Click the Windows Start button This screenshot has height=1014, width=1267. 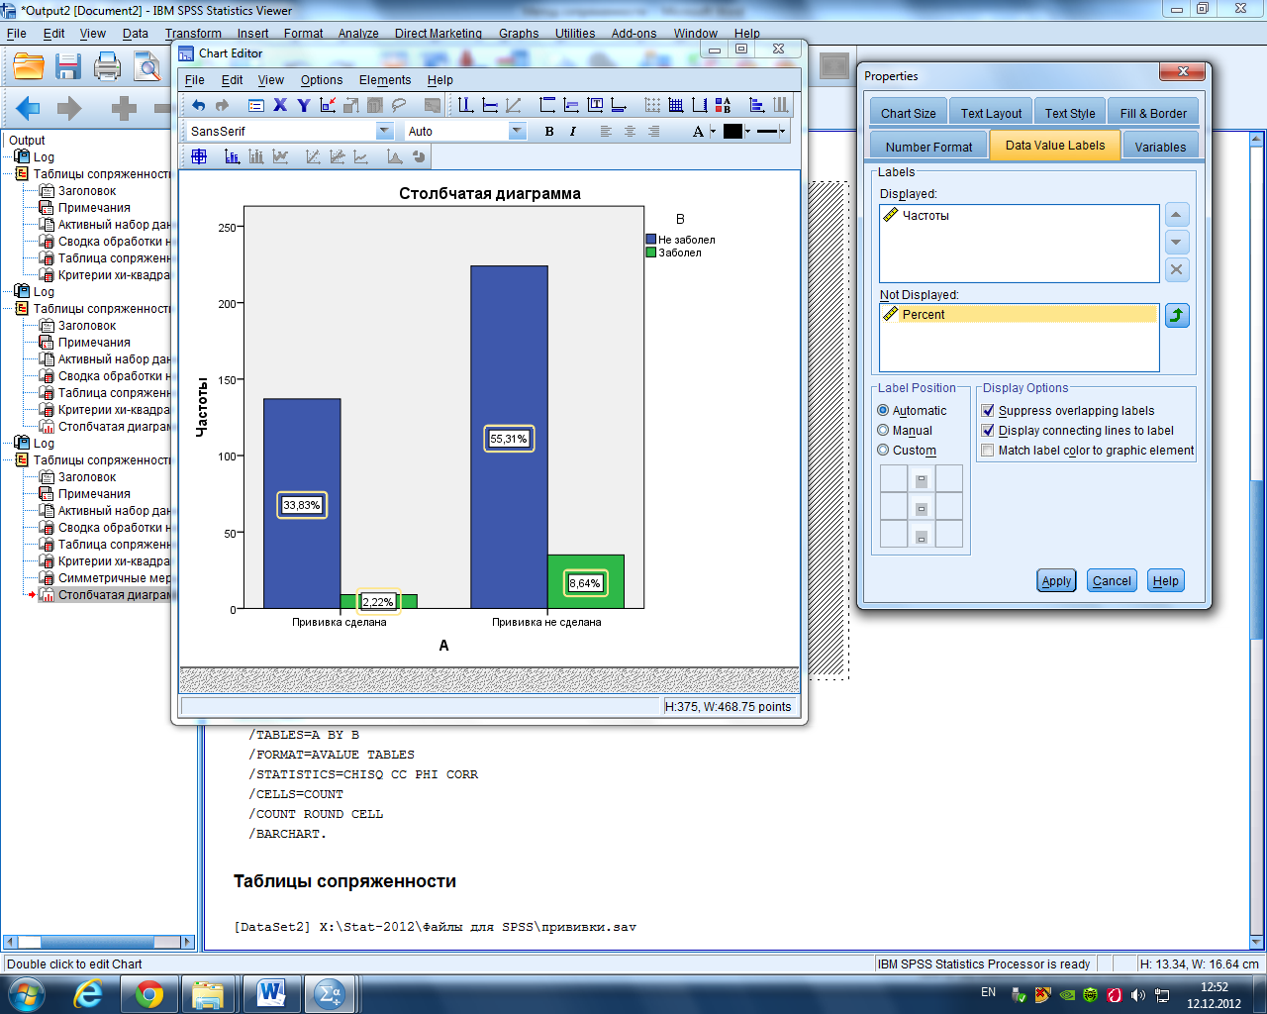(27, 993)
